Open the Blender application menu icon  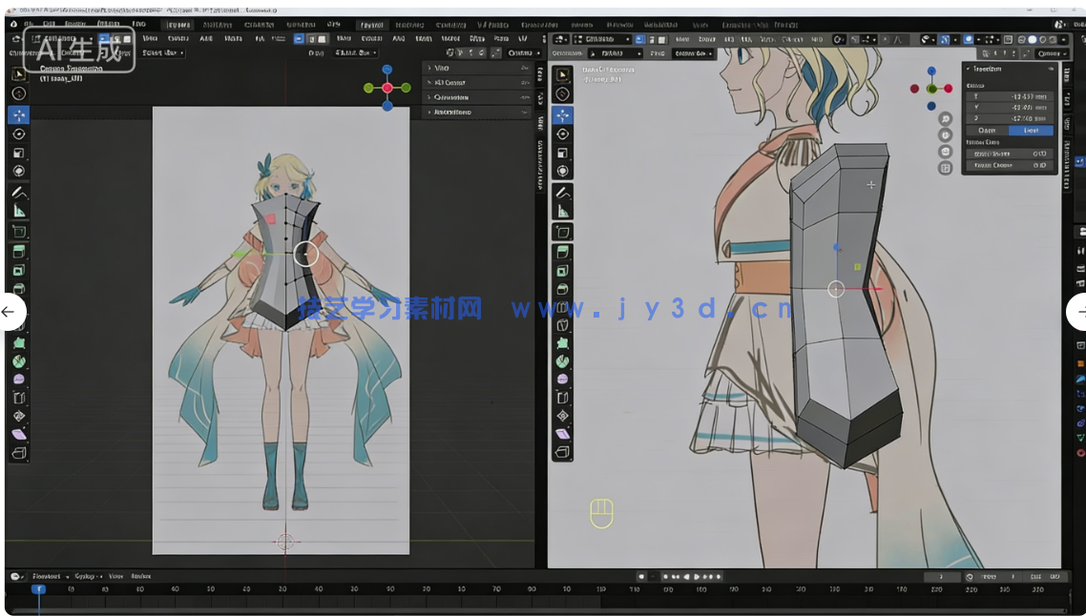11,26
